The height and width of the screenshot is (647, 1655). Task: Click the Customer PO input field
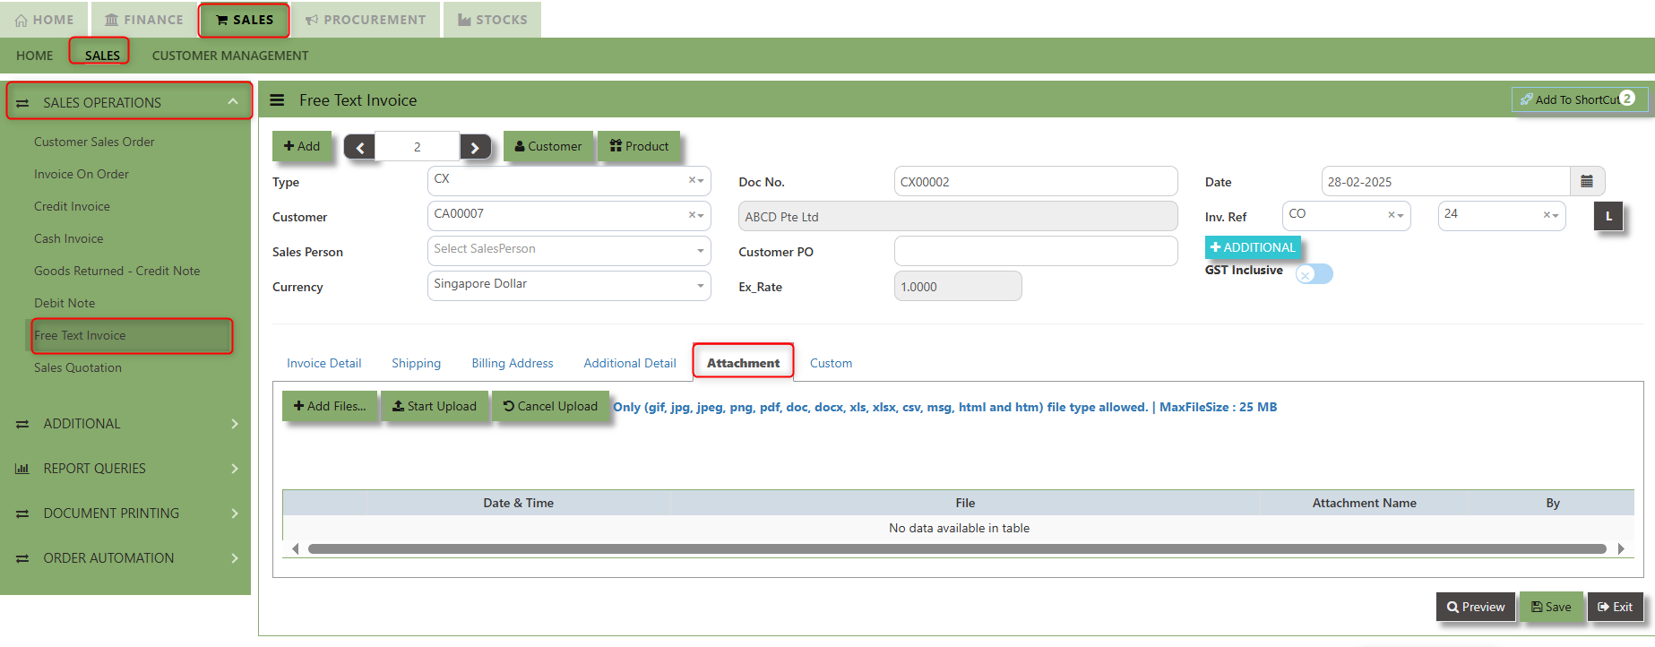(1035, 252)
